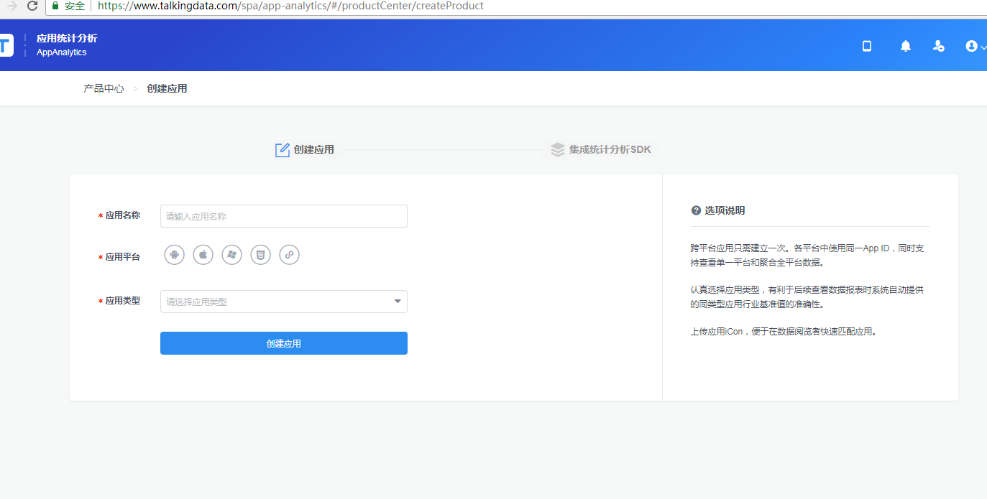Click the application name input field
The image size is (987, 499).
[x=283, y=215]
